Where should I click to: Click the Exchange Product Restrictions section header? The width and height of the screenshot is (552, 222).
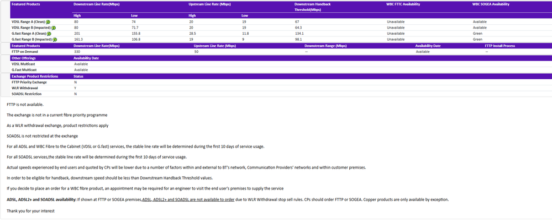[39, 76]
